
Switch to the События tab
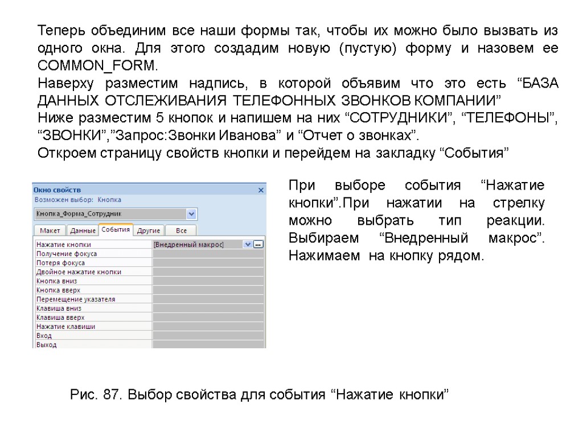[115, 230]
